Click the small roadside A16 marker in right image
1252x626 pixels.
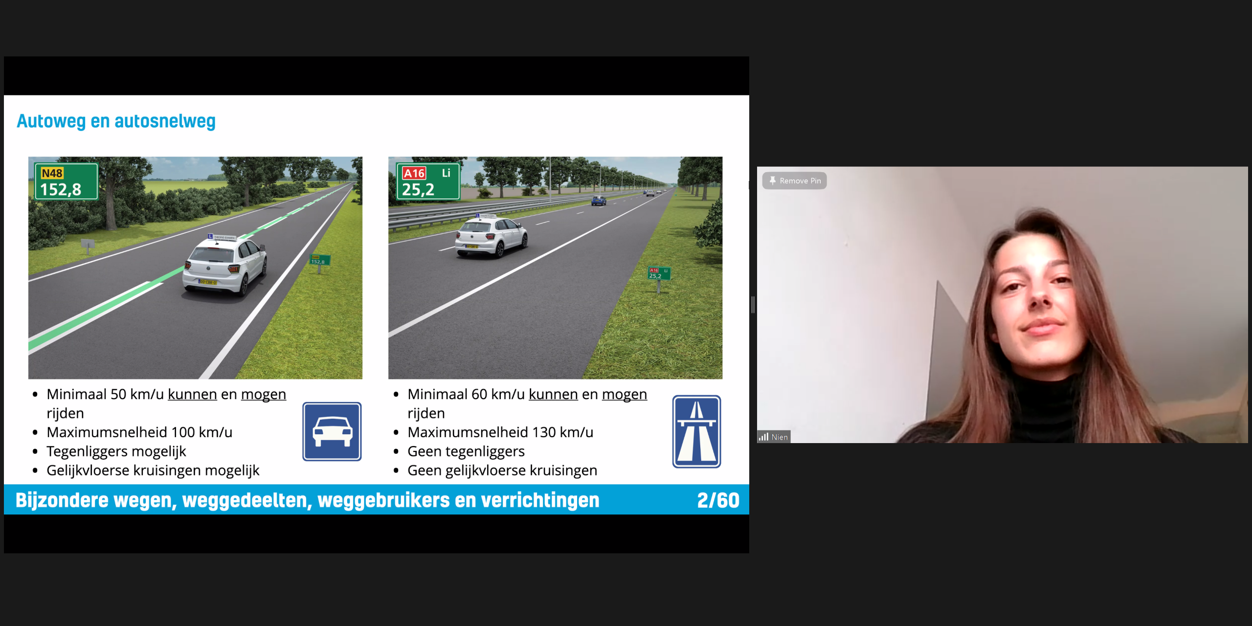(x=658, y=273)
